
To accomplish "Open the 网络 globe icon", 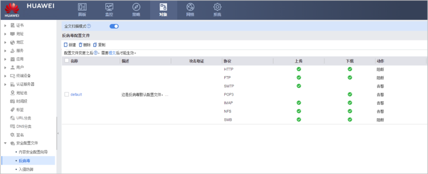I will [x=190, y=7].
